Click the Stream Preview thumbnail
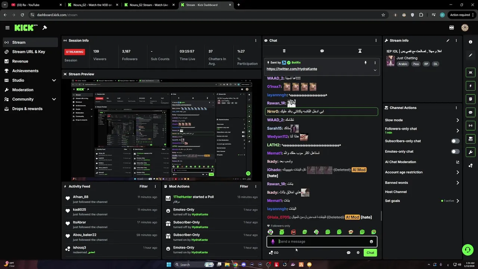478x269 pixels. point(161,130)
